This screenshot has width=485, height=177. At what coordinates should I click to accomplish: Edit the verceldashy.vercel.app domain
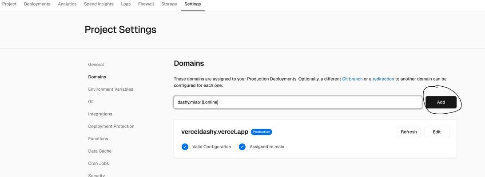click(437, 132)
